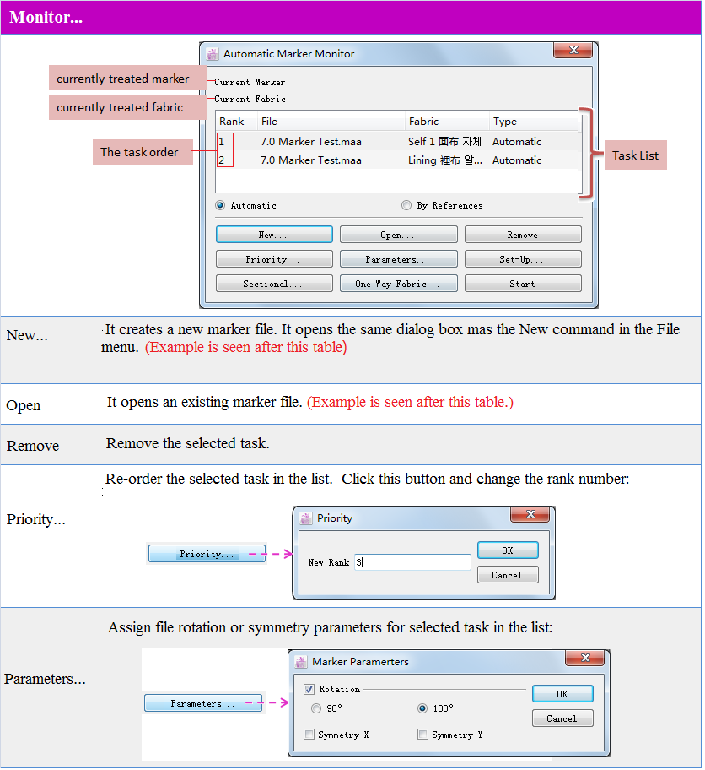Enable the Symmetry X checkbox
Image resolution: width=705 pixels, height=770 pixels.
[x=309, y=735]
